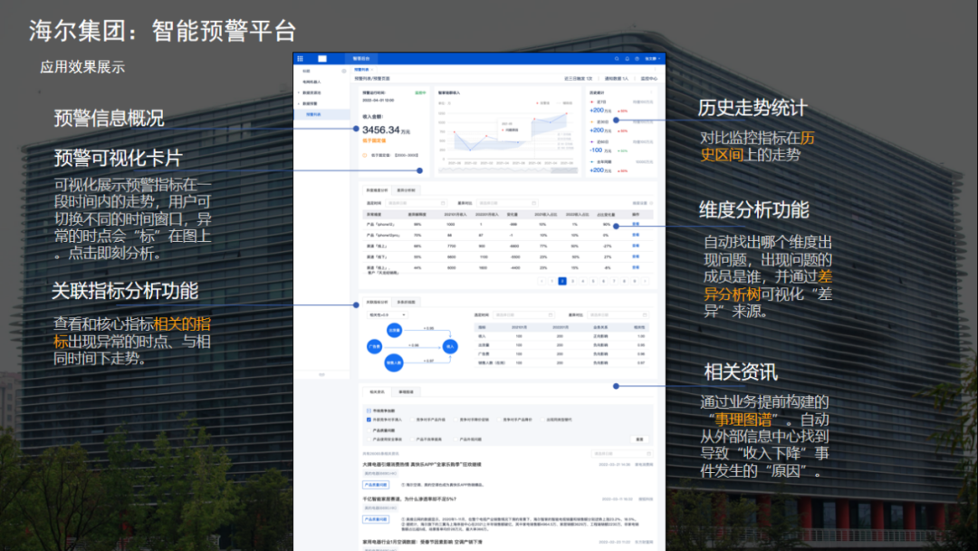Toggle the 产品质量问题 group checkbox
The height and width of the screenshot is (551, 978).
pos(369,430)
